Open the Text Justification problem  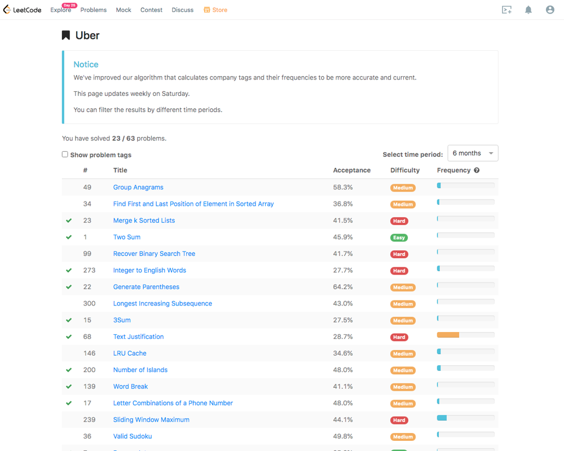click(x=139, y=337)
